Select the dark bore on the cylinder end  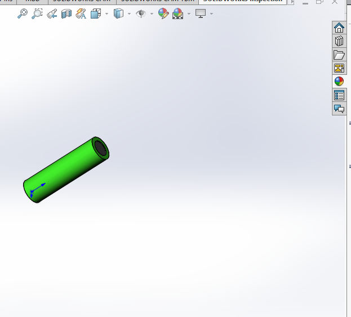coord(100,148)
